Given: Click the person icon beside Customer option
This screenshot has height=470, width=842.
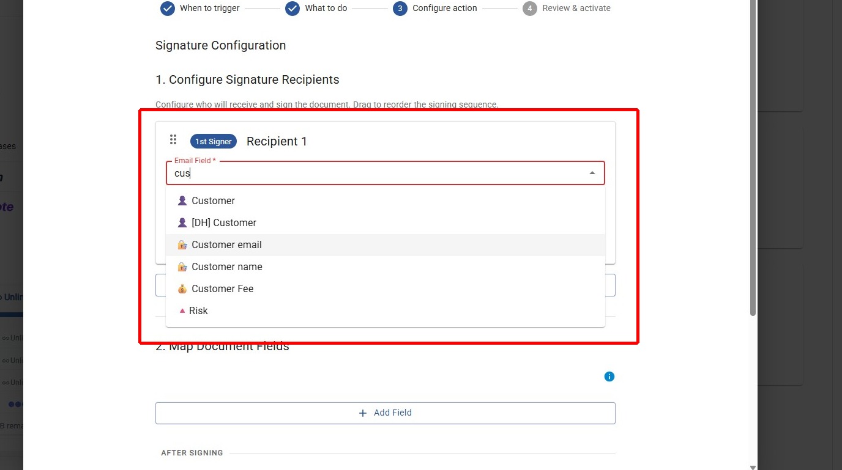Looking at the screenshot, I should pos(182,200).
